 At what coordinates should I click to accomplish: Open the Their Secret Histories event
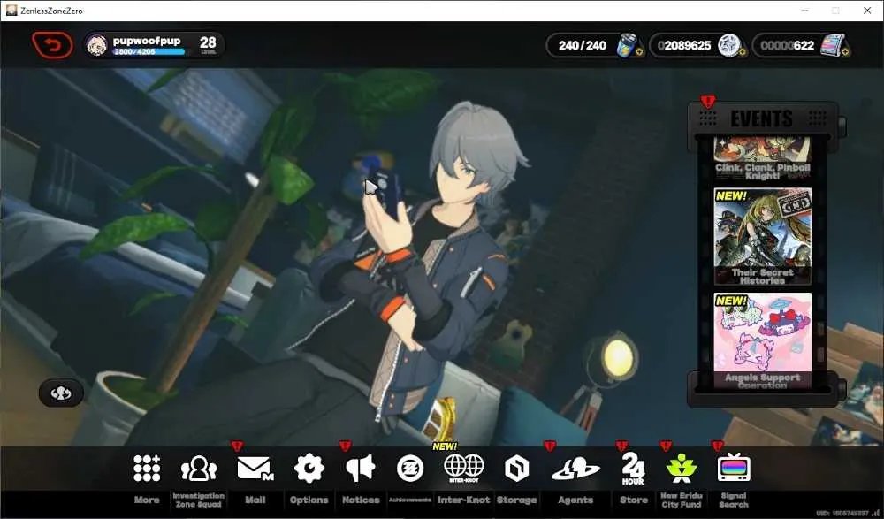(762, 236)
